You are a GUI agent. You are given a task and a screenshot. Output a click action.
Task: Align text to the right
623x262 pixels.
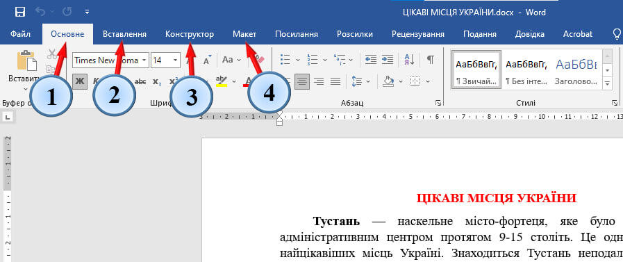(319, 81)
